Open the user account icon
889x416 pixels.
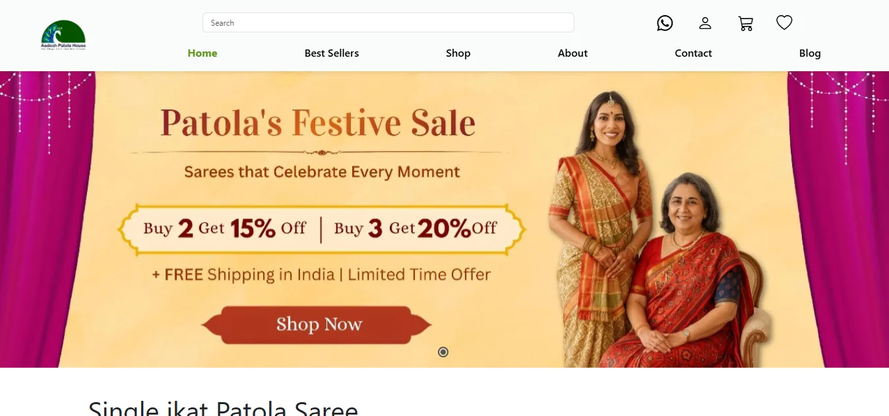(x=705, y=23)
